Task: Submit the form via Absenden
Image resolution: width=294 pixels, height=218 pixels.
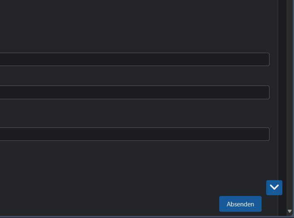Action: [x=240, y=204]
